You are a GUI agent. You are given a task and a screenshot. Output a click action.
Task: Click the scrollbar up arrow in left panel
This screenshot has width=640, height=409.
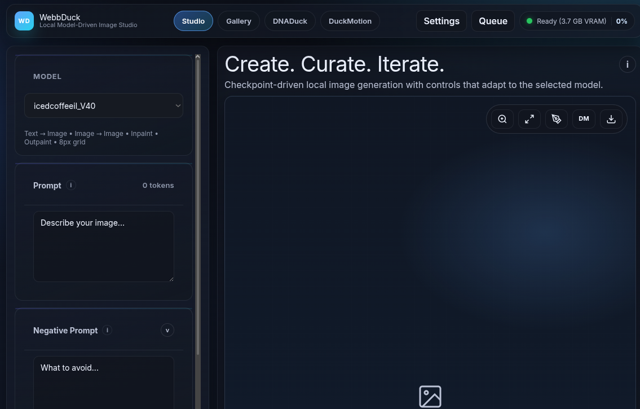click(x=198, y=57)
